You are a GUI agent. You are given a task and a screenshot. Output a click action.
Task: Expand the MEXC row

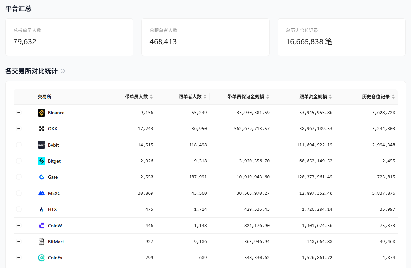19,193
